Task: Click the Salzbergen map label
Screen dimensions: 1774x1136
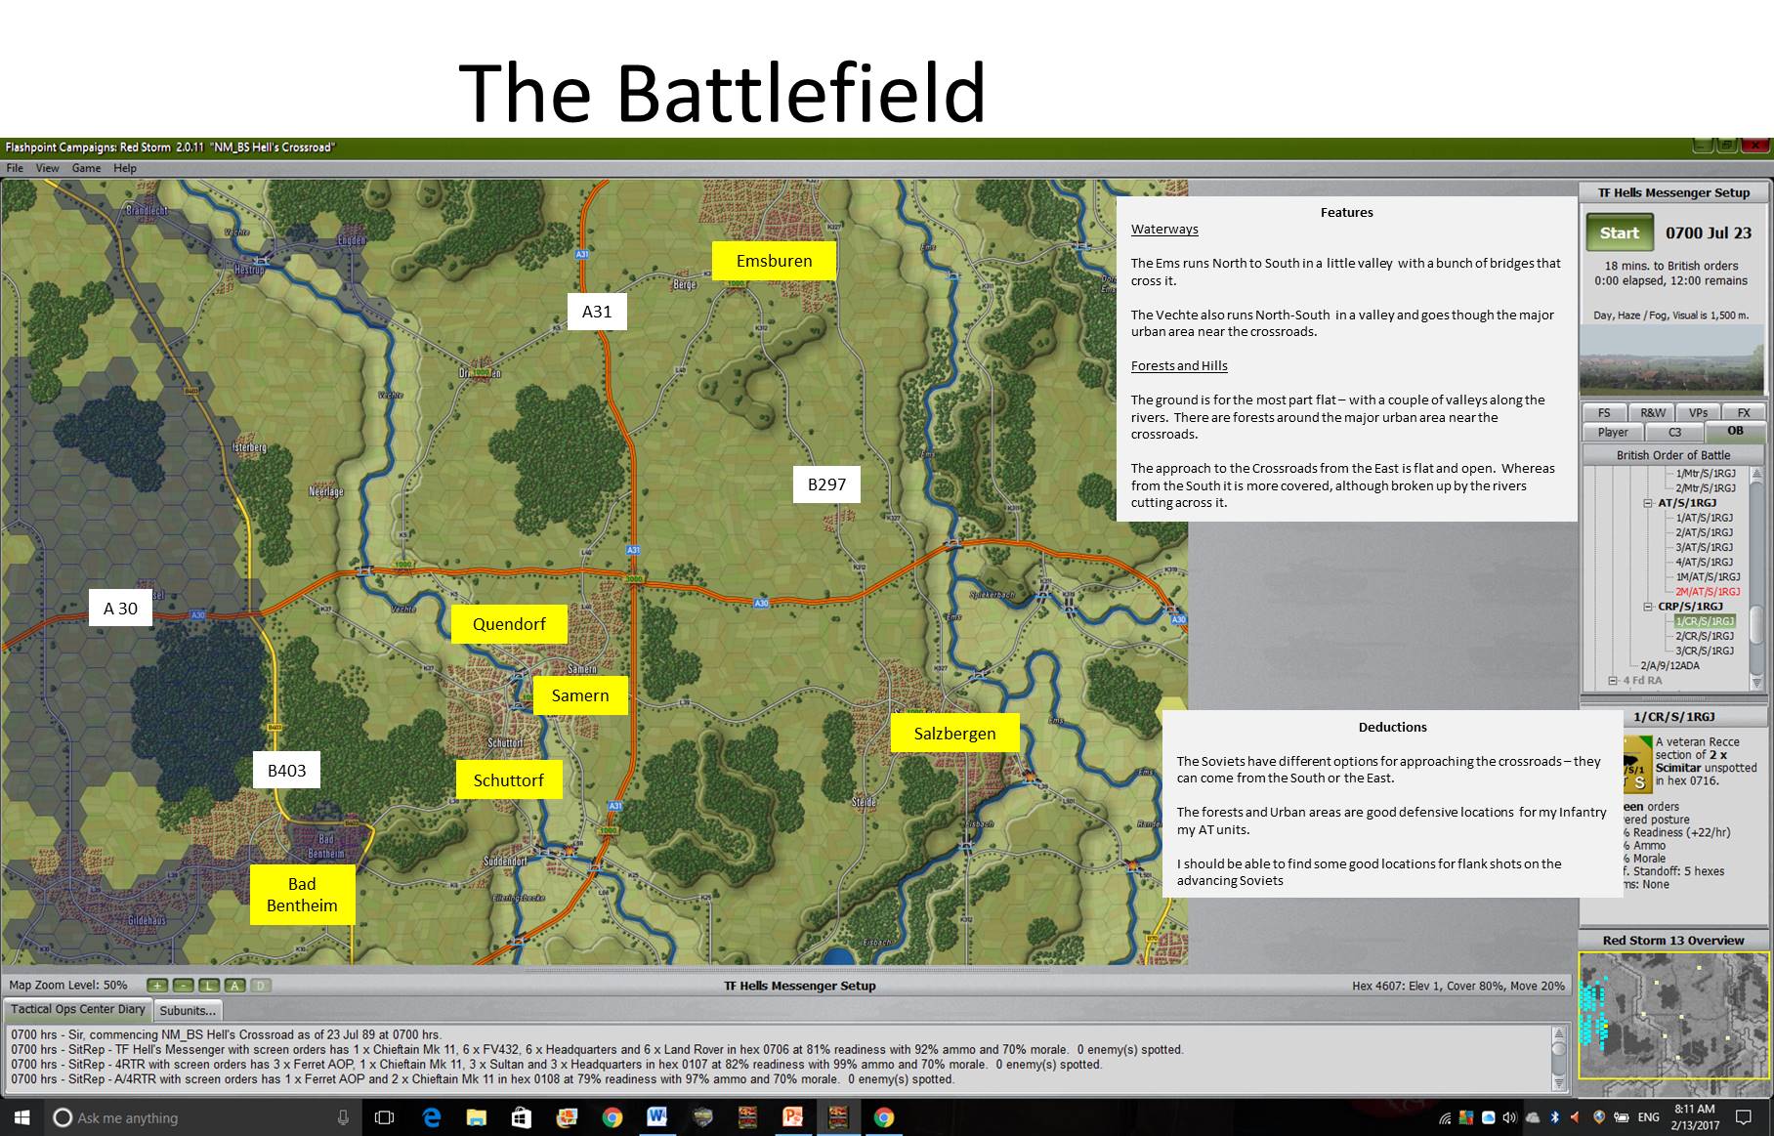Action: click(954, 734)
